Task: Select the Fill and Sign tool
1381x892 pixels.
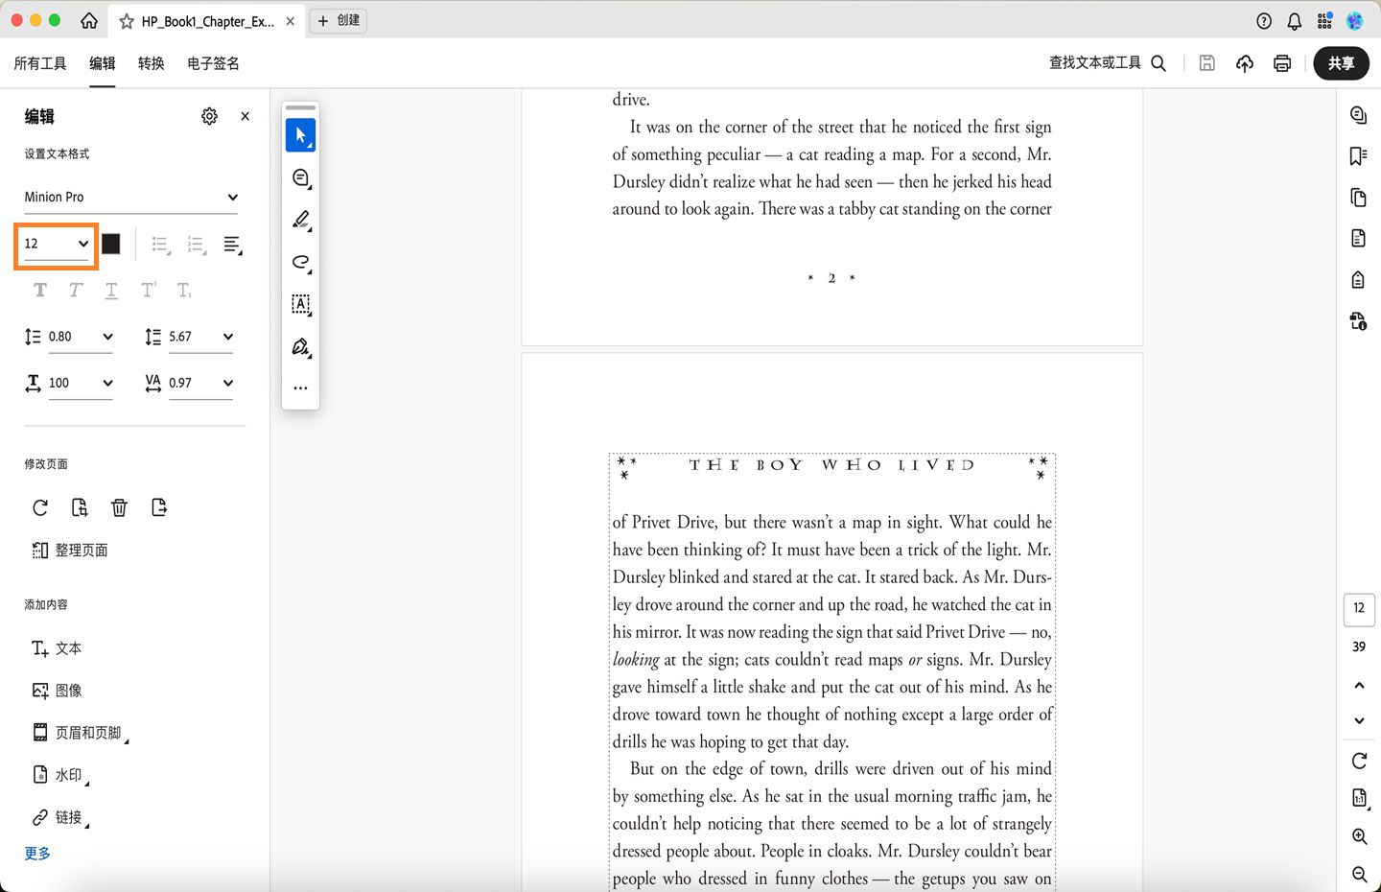Action: [300, 346]
